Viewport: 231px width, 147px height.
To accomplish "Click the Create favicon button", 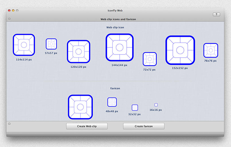I will 144,126.
